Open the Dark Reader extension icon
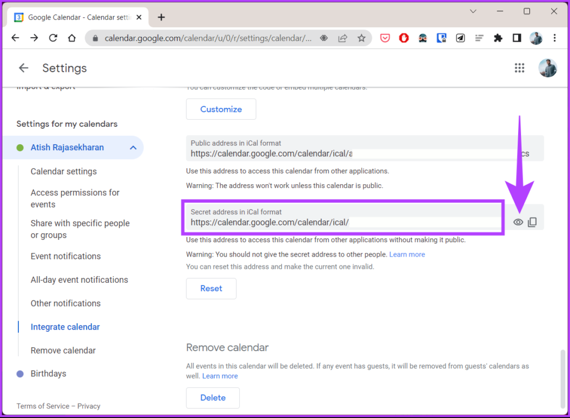 click(422, 38)
